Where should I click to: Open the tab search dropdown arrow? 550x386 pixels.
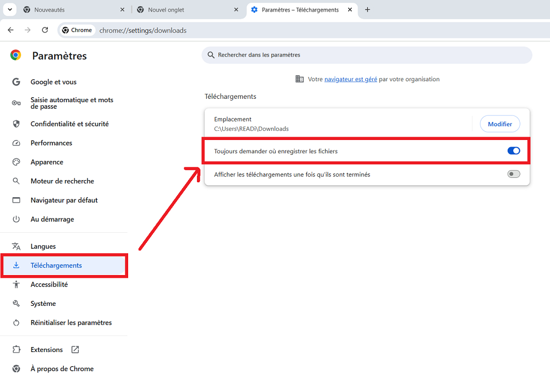click(10, 10)
